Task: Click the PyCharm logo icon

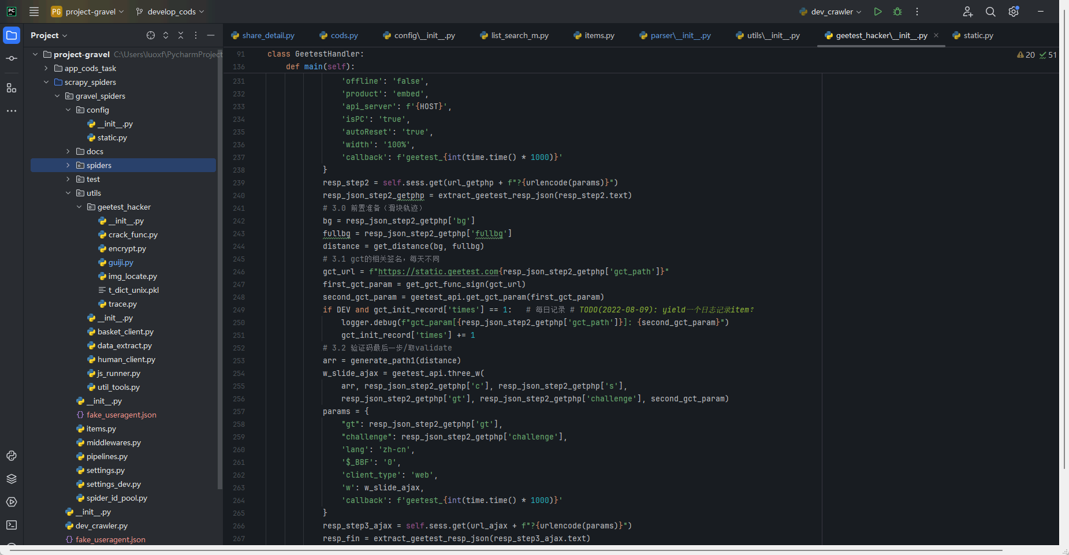Action: pyautogui.click(x=12, y=12)
